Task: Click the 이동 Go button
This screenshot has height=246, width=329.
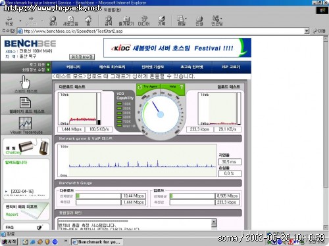Action: click(x=320, y=31)
